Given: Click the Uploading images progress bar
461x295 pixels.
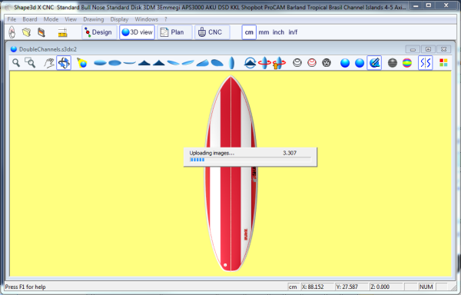Looking at the screenshot, I should tap(250, 160).
